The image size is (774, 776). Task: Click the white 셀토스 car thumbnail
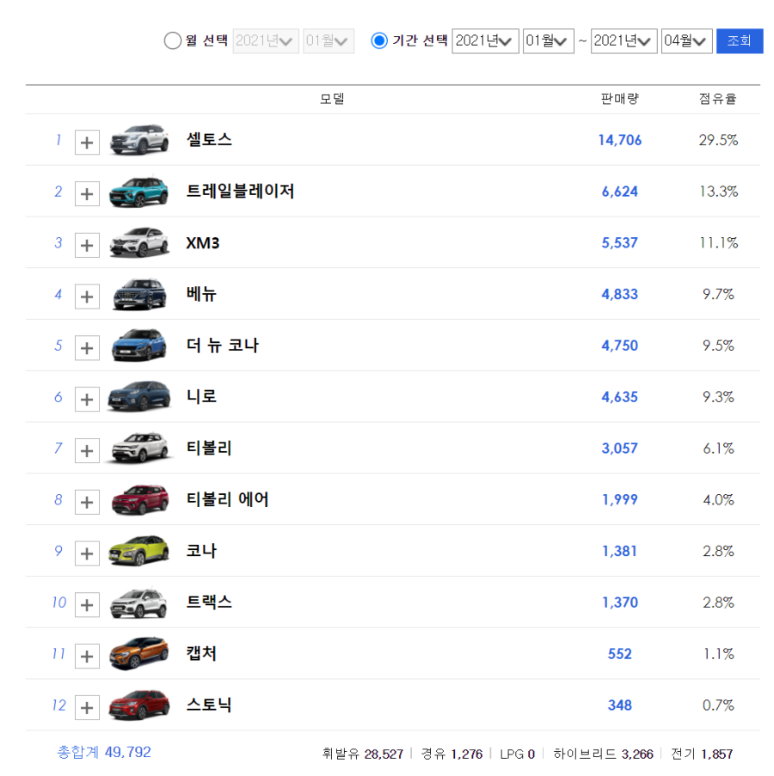[139, 139]
